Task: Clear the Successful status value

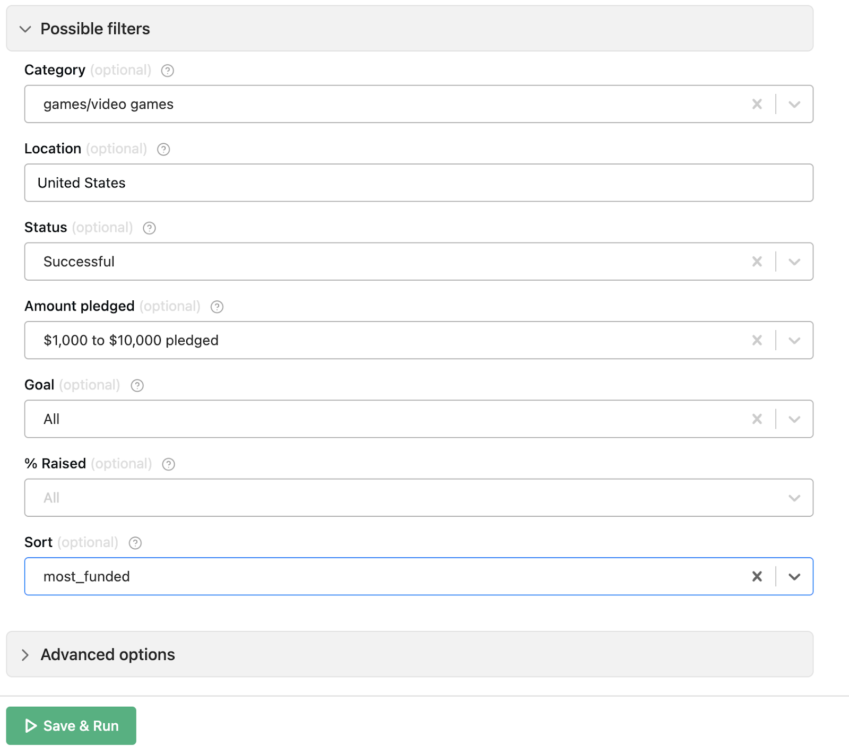Action: pyautogui.click(x=757, y=262)
